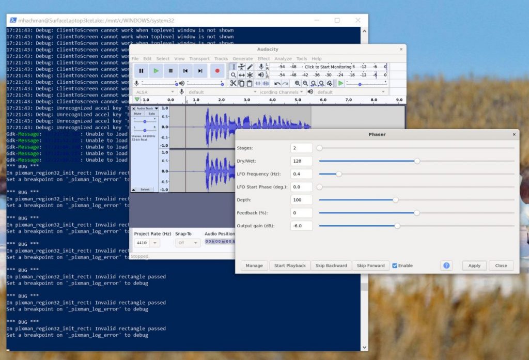Click the Start Playback button

(x=290, y=266)
